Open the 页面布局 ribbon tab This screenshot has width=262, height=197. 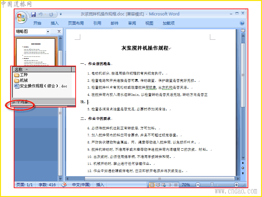tap(76, 23)
